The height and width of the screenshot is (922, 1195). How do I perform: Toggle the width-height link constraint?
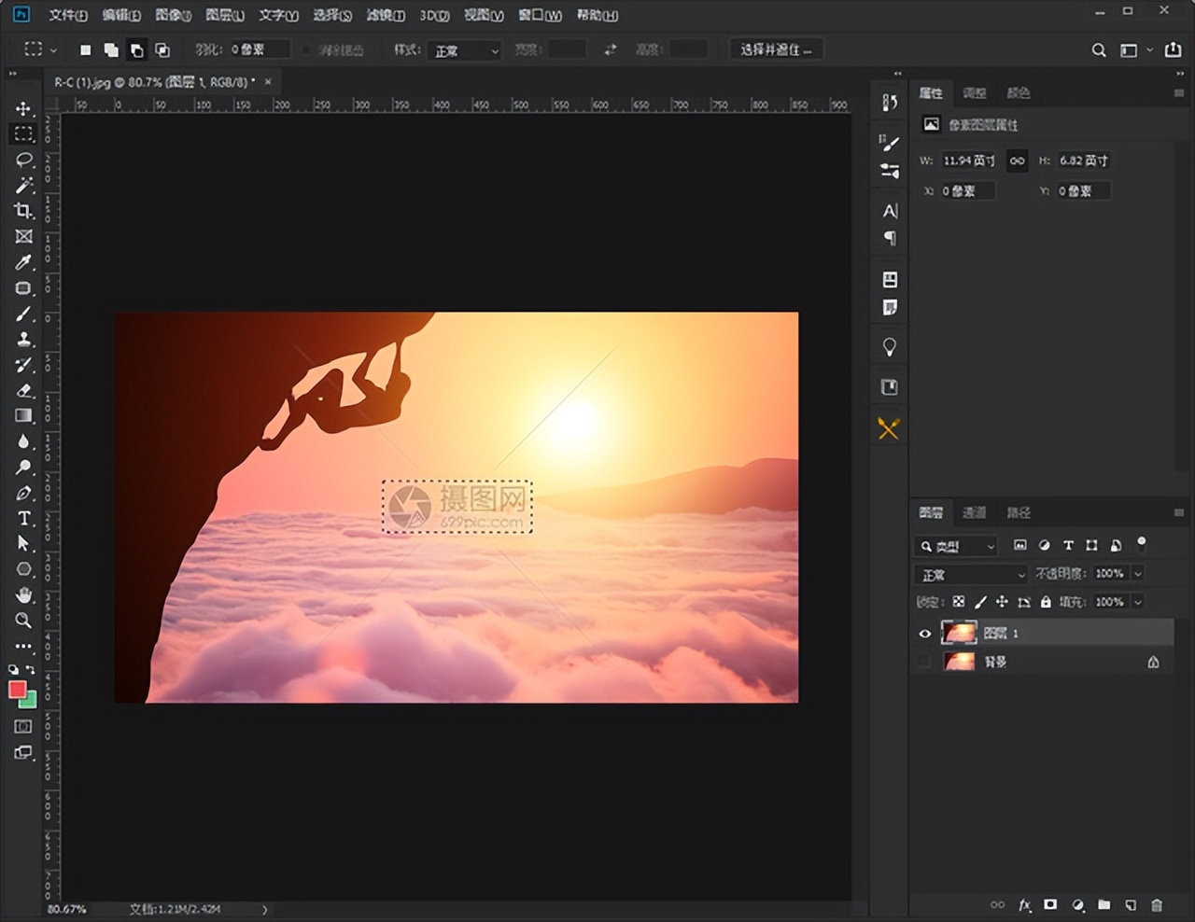point(1017,161)
